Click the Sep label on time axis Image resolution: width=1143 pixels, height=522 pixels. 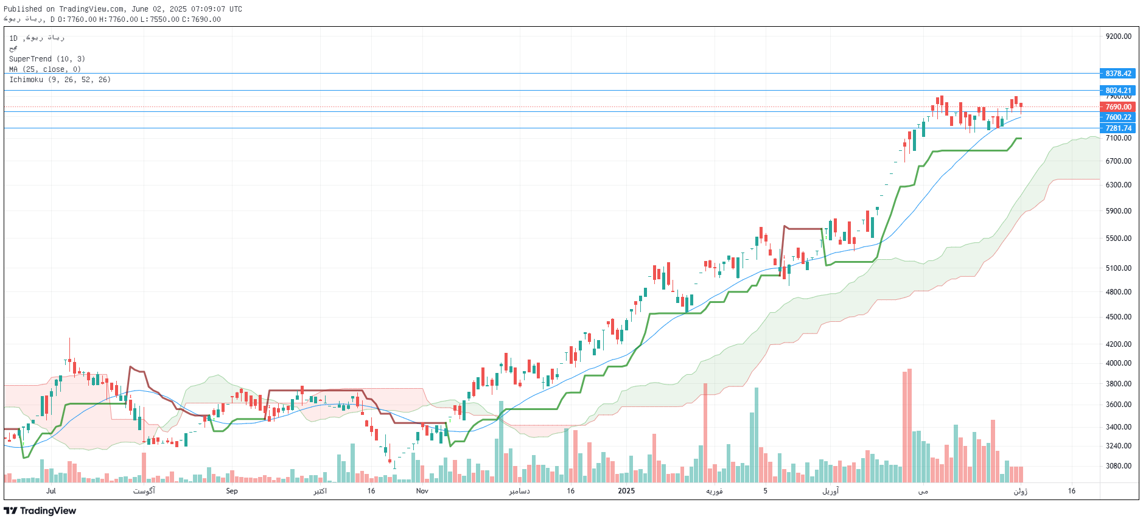pyautogui.click(x=232, y=491)
